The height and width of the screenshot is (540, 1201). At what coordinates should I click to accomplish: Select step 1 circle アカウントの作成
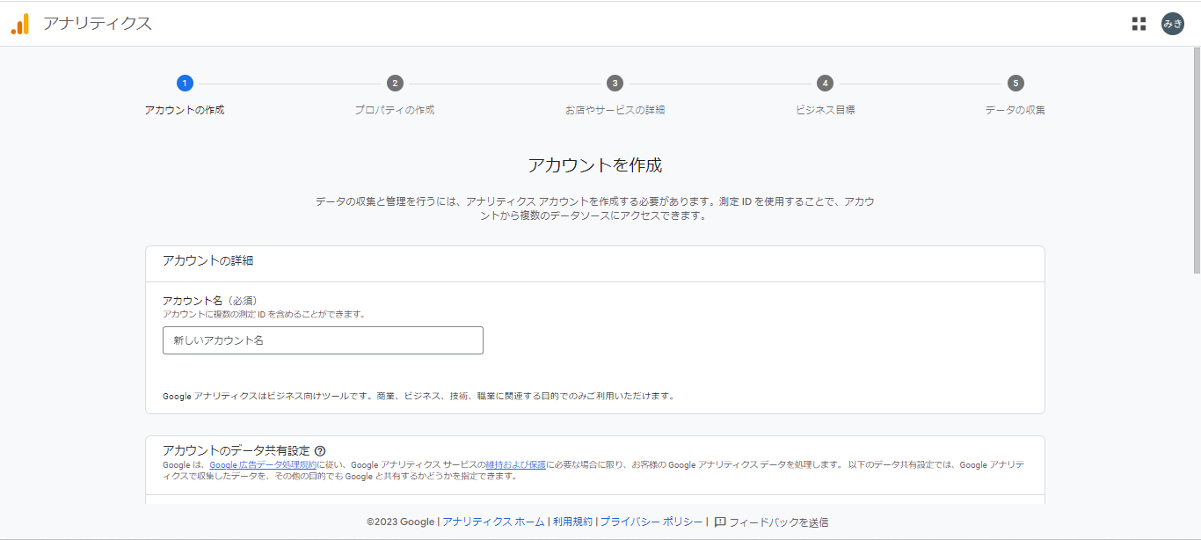point(185,83)
